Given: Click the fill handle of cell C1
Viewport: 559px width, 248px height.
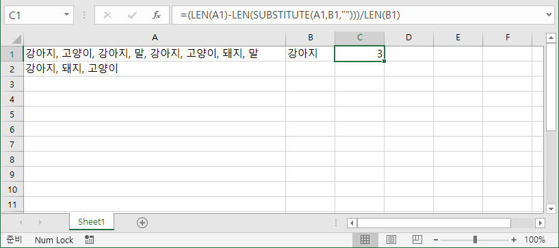Looking at the screenshot, I should pyautogui.click(x=384, y=61).
